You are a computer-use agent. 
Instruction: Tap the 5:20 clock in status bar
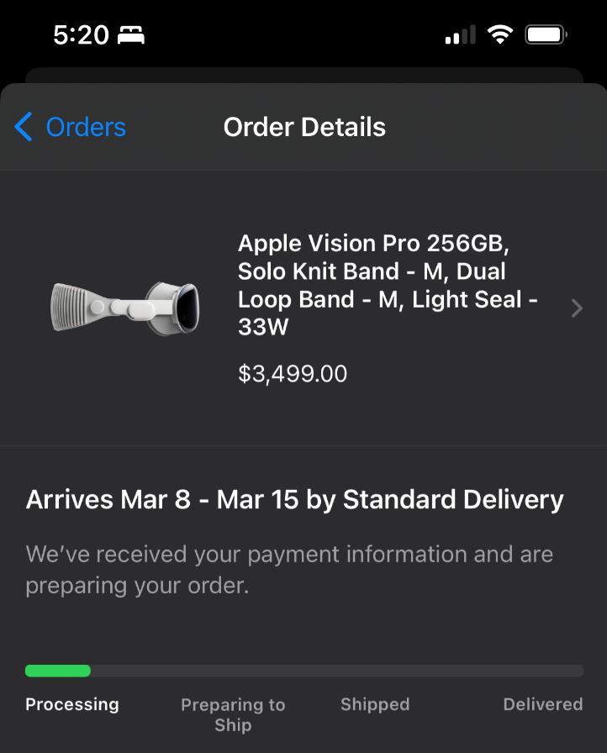[x=81, y=34]
